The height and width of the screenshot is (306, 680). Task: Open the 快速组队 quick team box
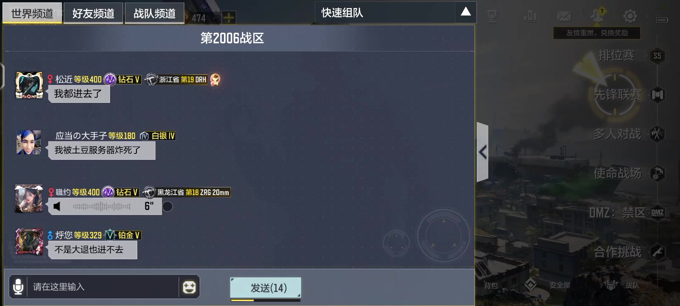[385, 12]
